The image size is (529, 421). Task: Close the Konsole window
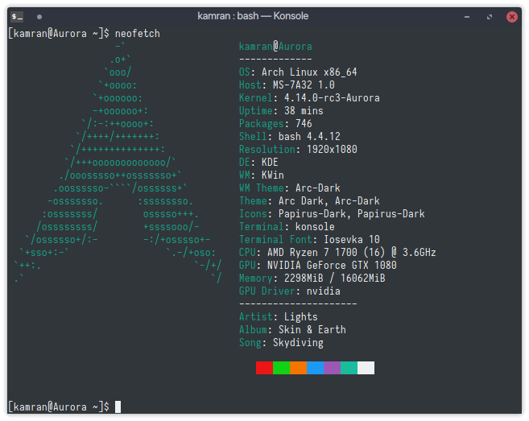[x=512, y=17]
